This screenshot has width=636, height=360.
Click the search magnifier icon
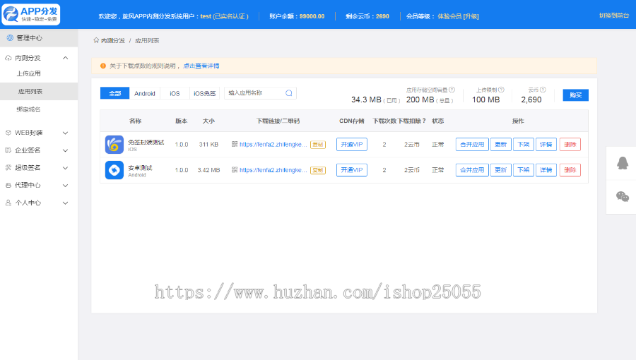point(289,93)
